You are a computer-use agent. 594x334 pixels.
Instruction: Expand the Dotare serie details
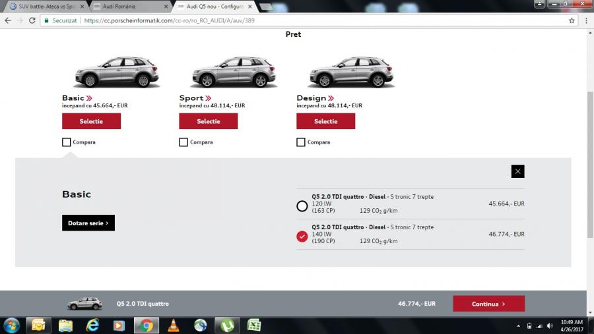point(88,223)
